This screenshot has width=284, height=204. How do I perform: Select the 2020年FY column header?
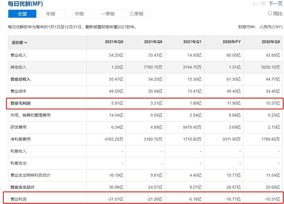pyautogui.click(x=232, y=42)
